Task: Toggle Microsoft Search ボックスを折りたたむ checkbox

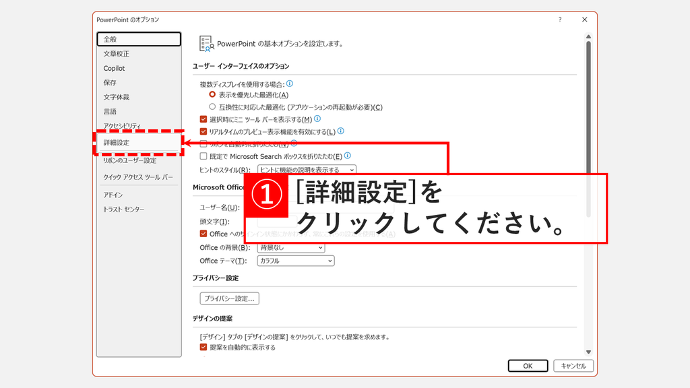Action: pos(203,156)
